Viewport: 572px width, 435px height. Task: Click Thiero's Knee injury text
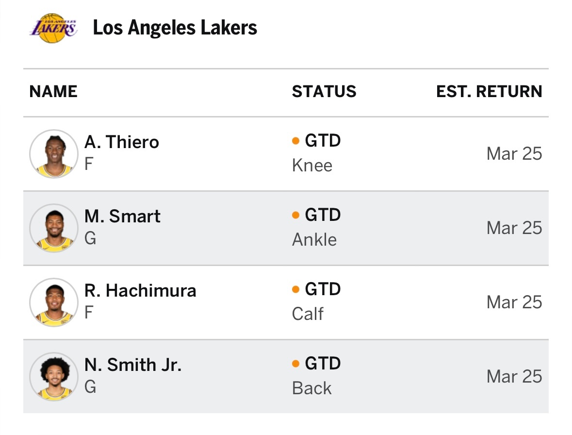point(312,166)
